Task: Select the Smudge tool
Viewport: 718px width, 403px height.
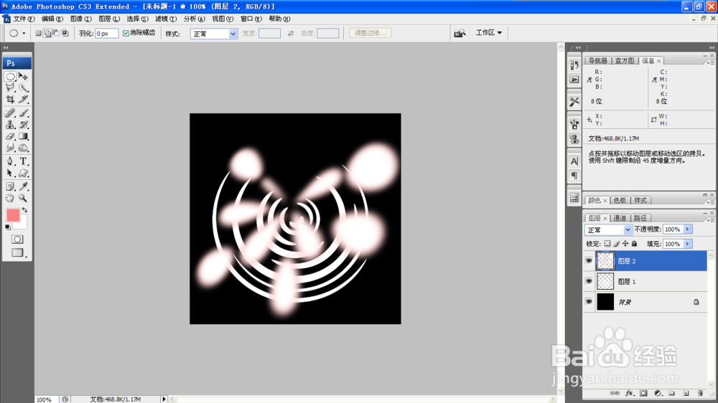Action: click(10, 148)
